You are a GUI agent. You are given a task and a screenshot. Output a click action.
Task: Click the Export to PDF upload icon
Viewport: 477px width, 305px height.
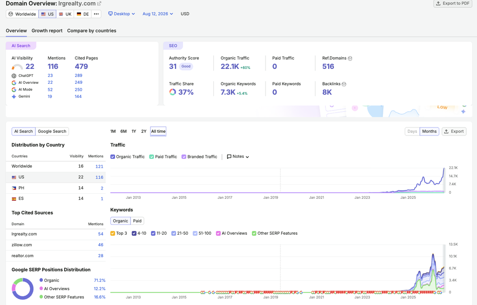click(x=438, y=3)
